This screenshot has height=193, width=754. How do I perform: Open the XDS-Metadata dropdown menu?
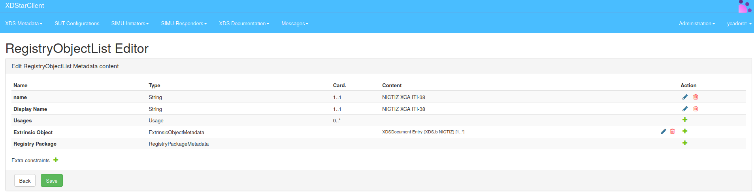[24, 24]
